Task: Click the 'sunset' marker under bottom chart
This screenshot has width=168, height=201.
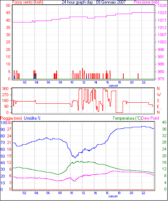Action: (113, 196)
